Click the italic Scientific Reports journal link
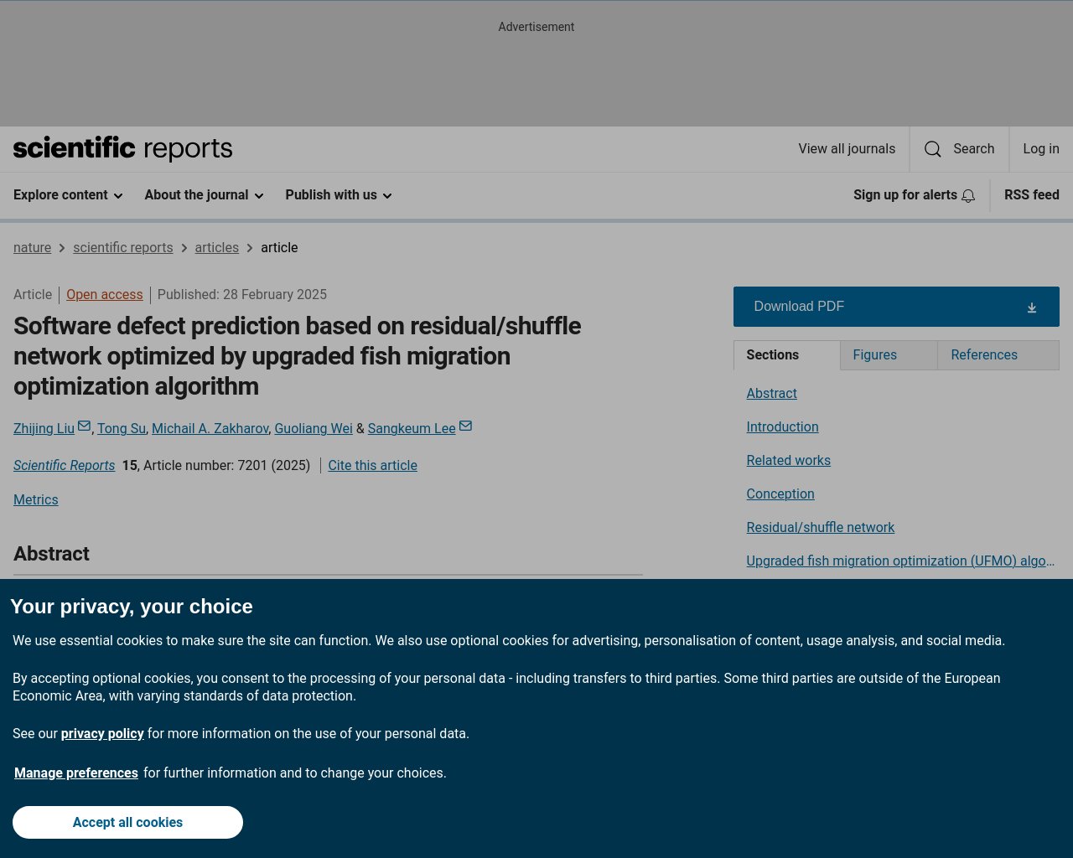Image resolution: width=1073 pixels, height=858 pixels. tap(64, 466)
